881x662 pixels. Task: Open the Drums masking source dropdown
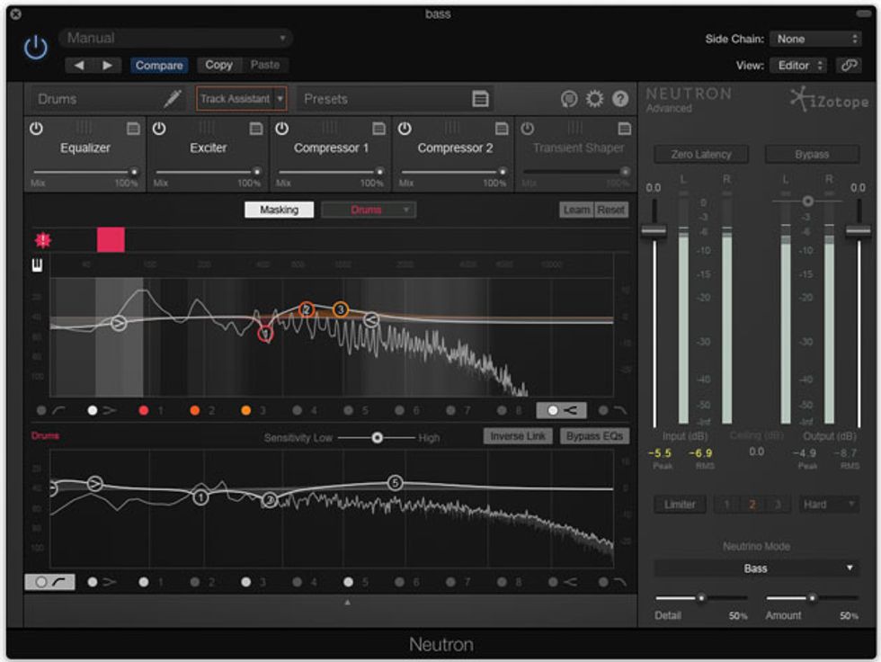point(369,210)
